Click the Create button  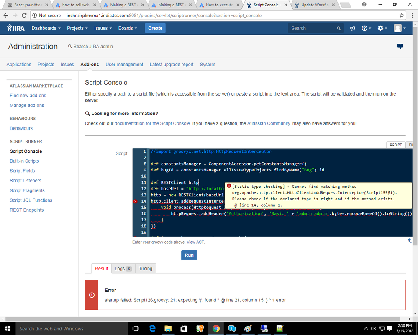point(155,28)
